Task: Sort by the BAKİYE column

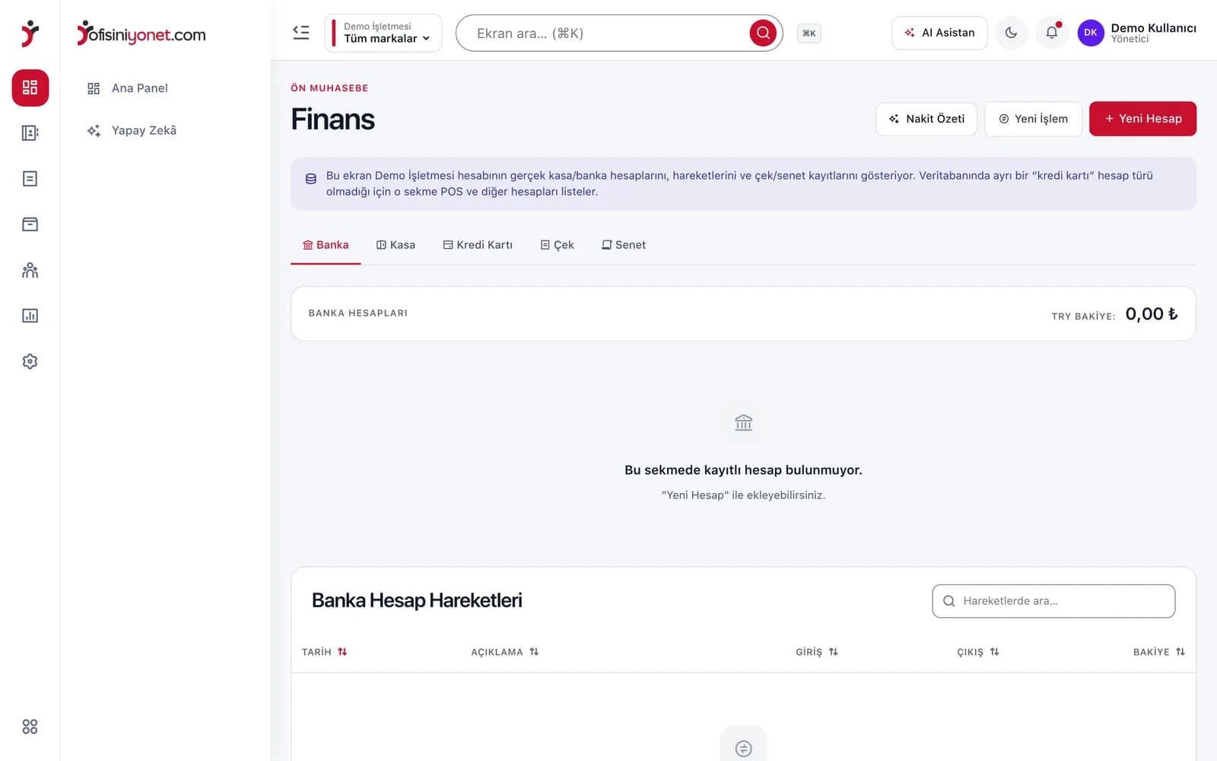Action: (1159, 651)
